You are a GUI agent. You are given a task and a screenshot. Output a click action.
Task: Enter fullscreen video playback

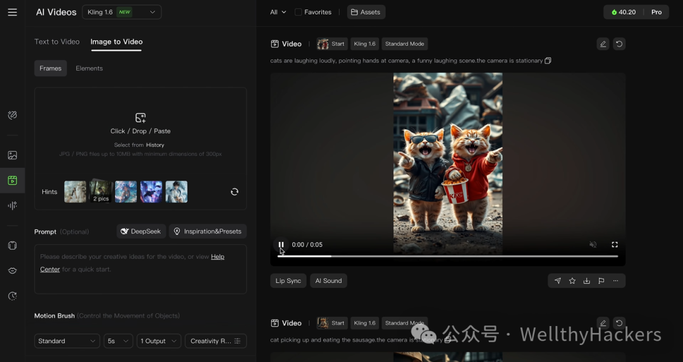pos(615,244)
